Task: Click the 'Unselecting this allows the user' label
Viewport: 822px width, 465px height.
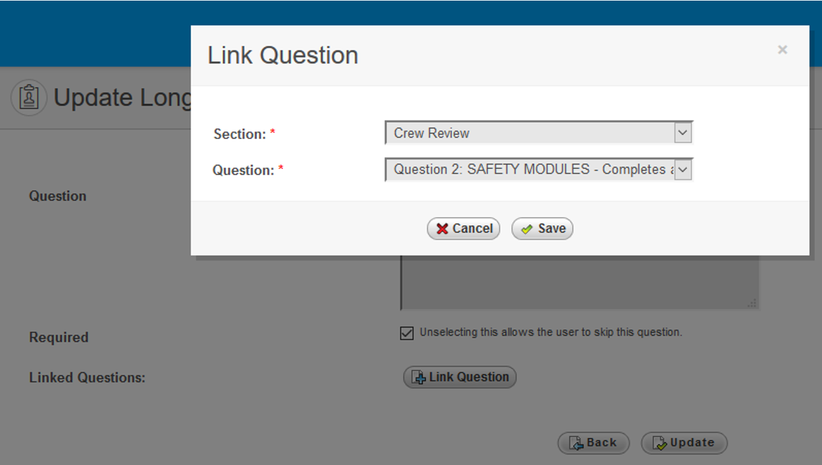Action: (550, 332)
